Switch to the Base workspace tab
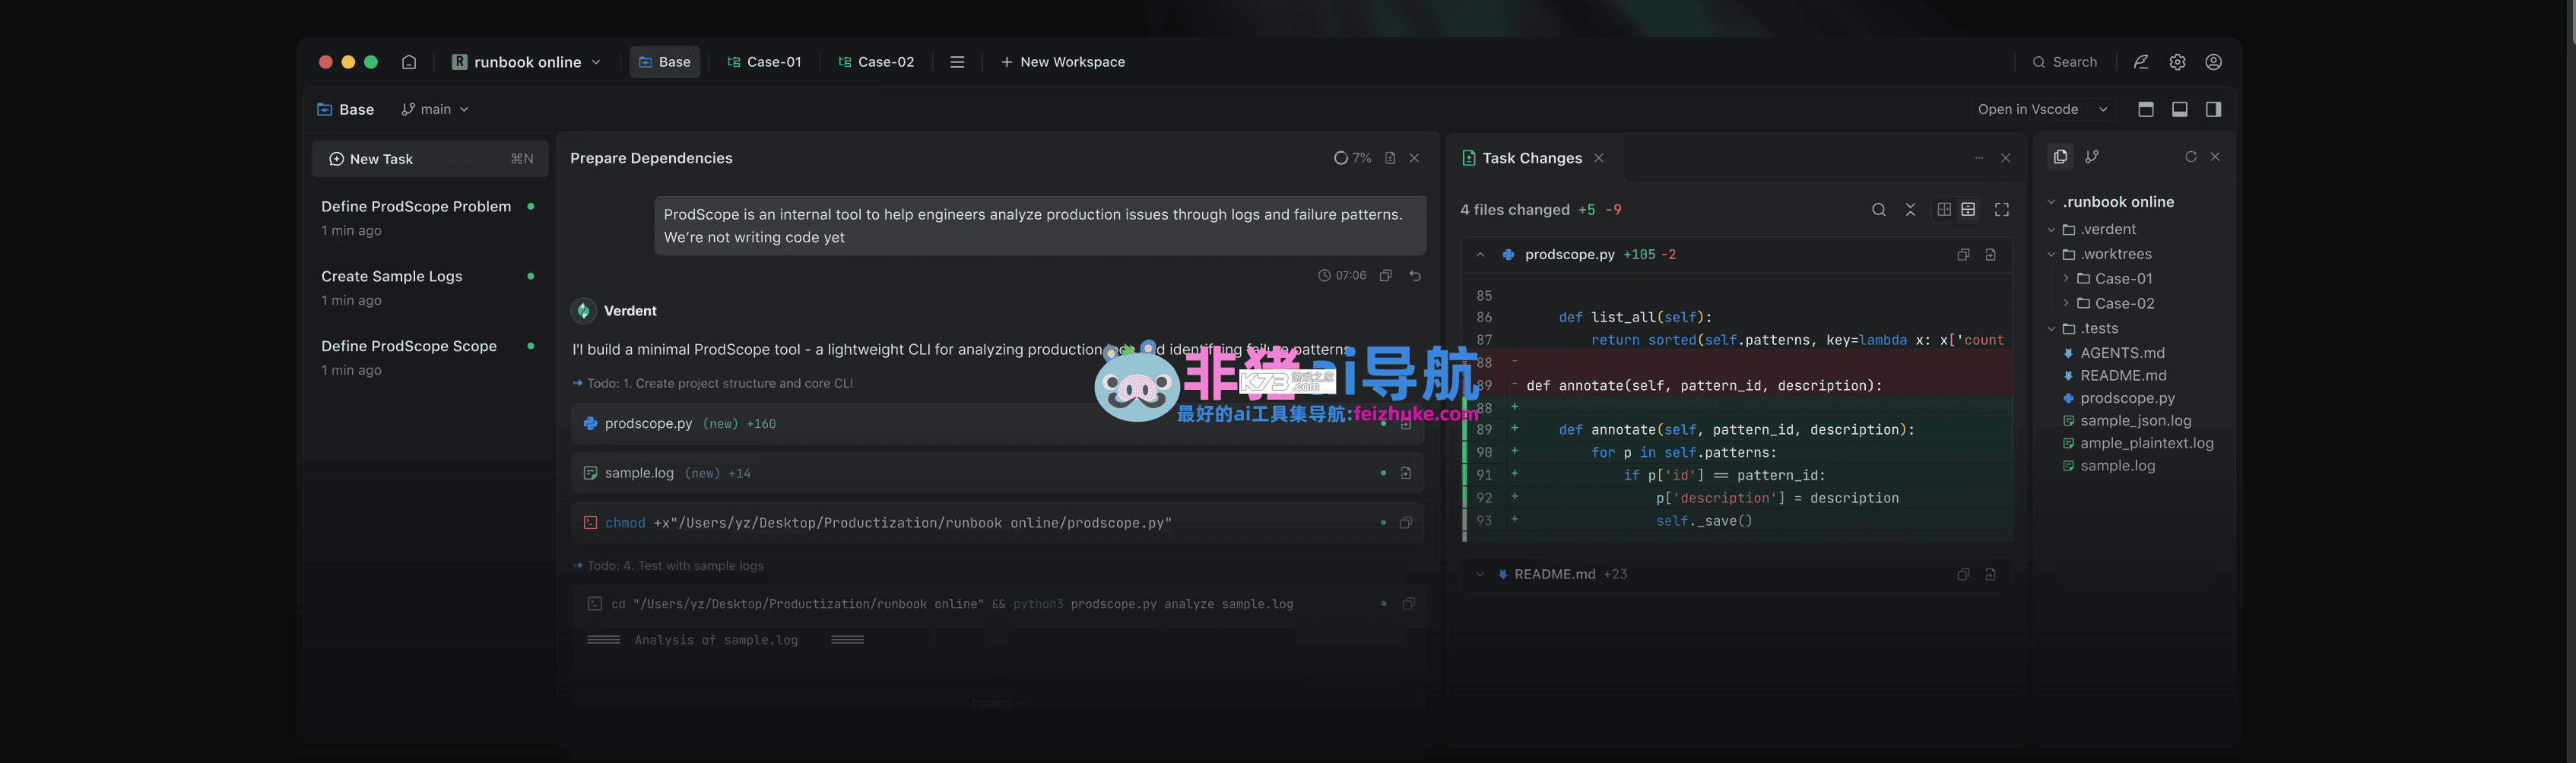This screenshot has width=2576, height=763. click(665, 62)
